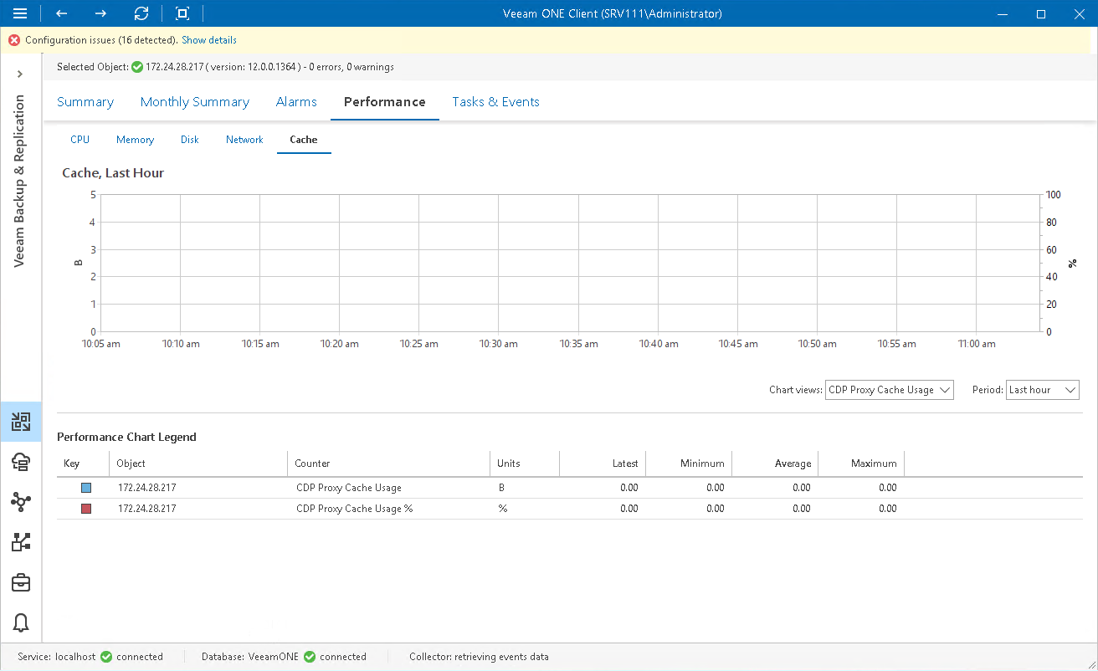This screenshot has height=671, width=1098.
Task: Open the cloud infrastructure view icon in the sidebar
Action: tap(21, 461)
